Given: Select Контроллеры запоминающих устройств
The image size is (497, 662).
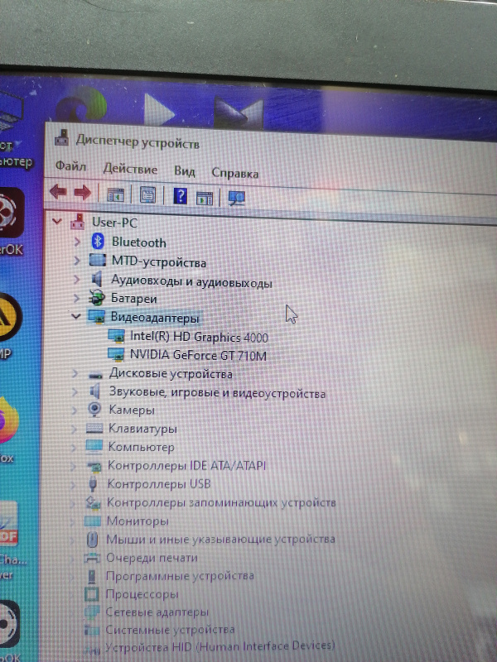Looking at the screenshot, I should 221,502.
